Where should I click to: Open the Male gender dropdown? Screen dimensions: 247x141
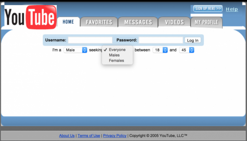click(x=75, y=50)
